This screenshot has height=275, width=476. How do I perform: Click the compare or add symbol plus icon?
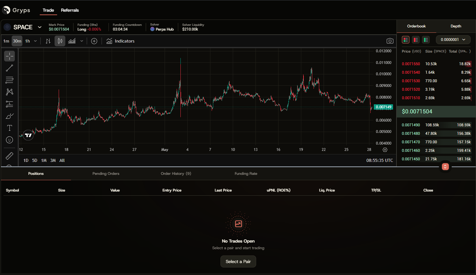94,41
